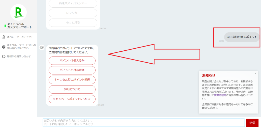Choose ポイントは使えるか option

pos(72,61)
